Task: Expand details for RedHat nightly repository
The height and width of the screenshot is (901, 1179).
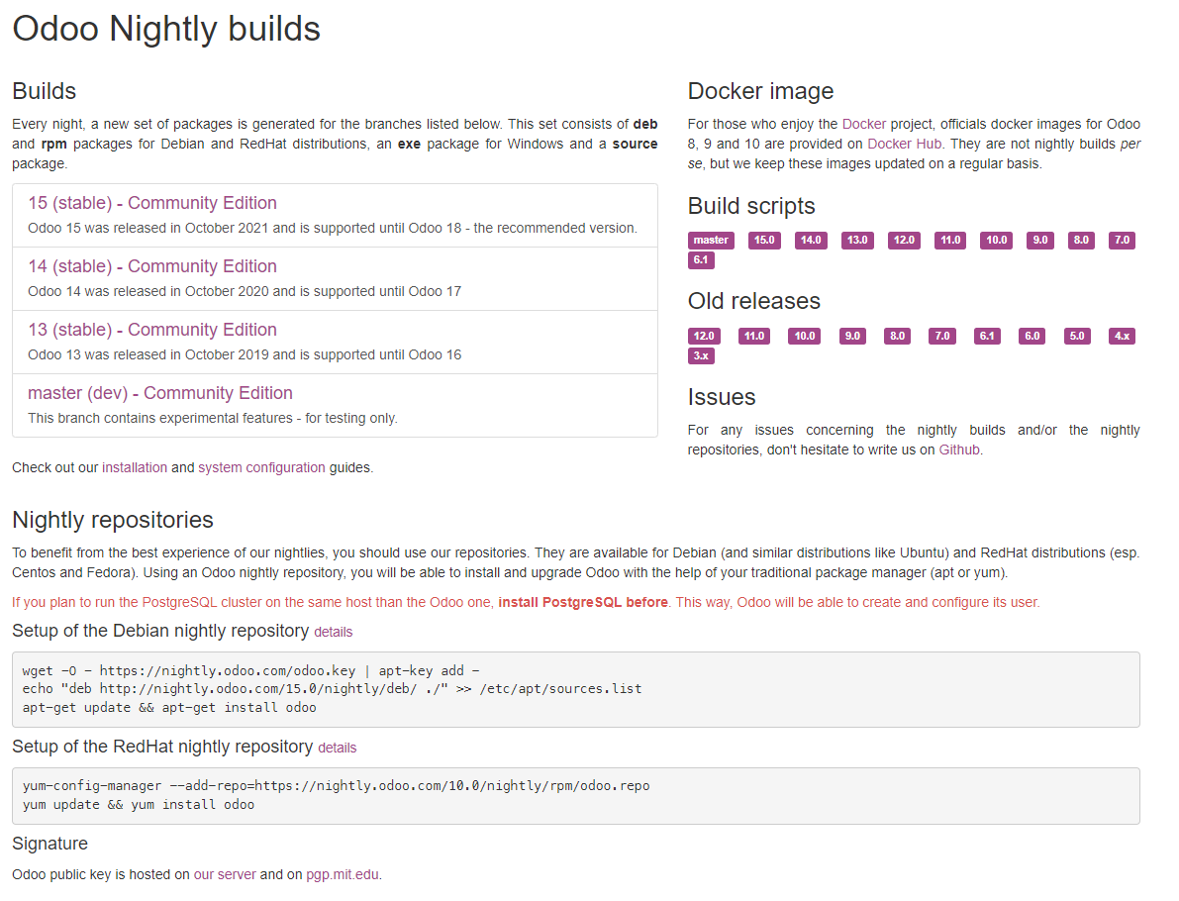Action: point(337,748)
